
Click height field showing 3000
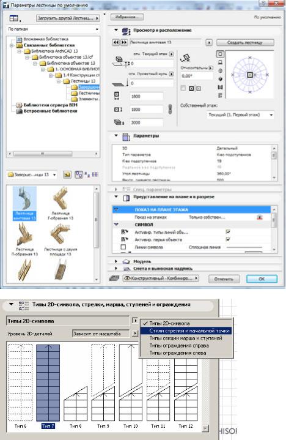click(146, 122)
